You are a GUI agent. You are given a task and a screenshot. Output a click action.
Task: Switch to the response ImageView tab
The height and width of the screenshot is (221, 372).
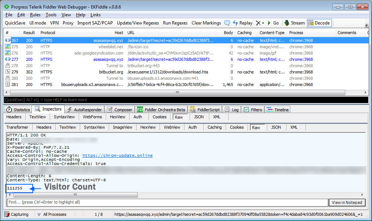click(123, 127)
